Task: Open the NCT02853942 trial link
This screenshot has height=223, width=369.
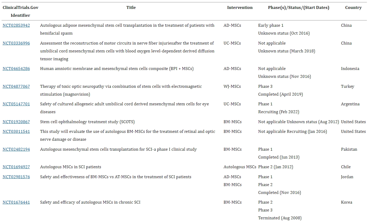Action: [16, 25]
